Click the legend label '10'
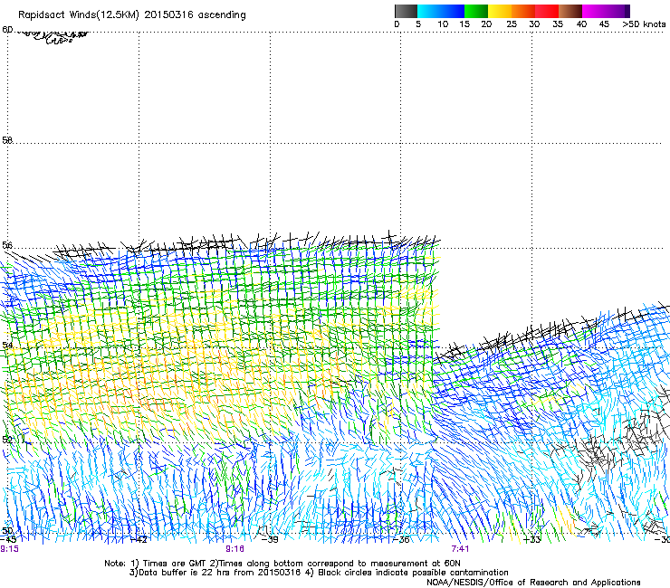This screenshot has width=670, height=588. pyautogui.click(x=443, y=24)
